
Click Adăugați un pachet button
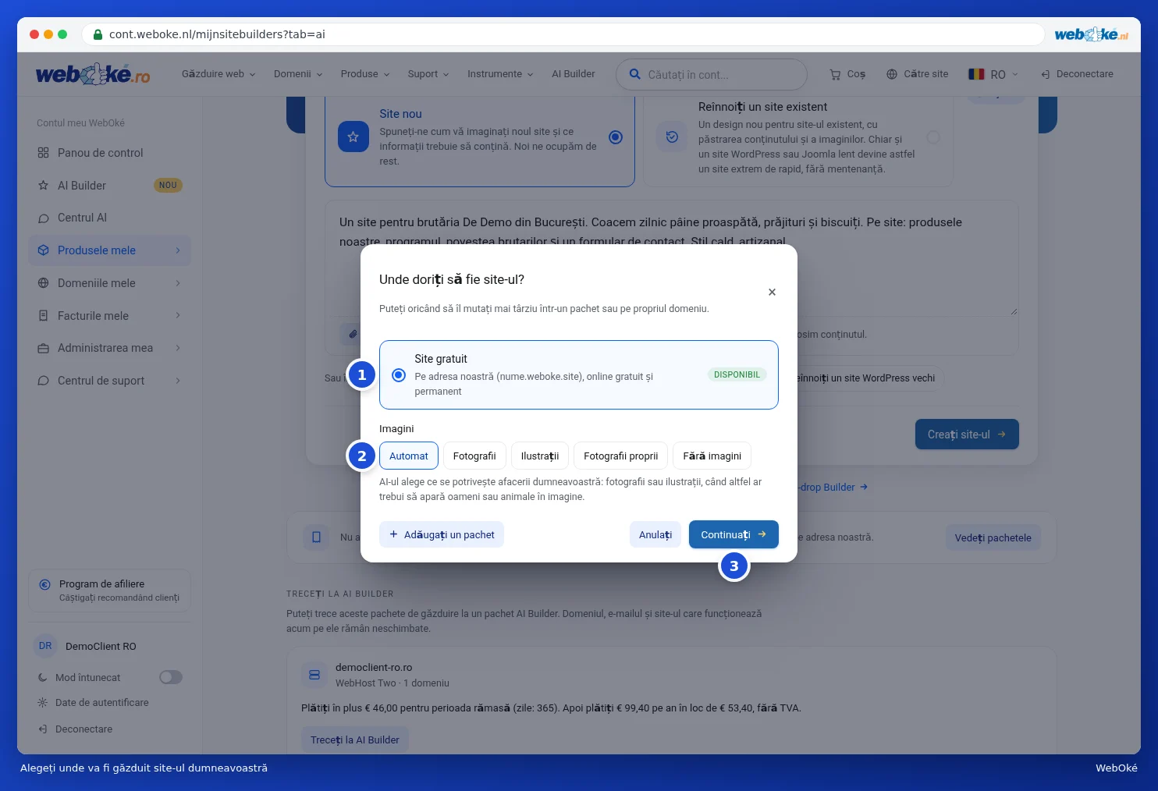click(442, 534)
